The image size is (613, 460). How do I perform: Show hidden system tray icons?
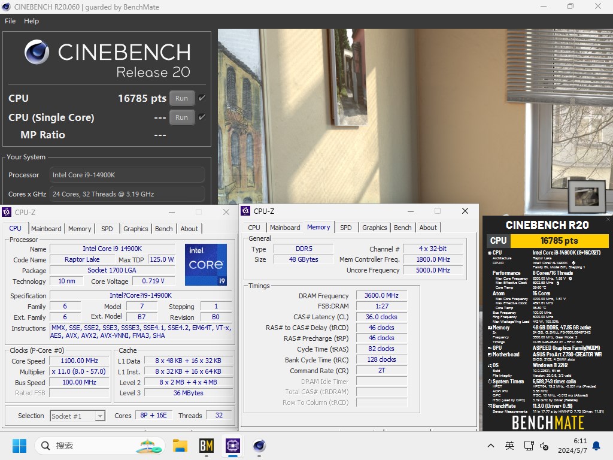coord(491,446)
